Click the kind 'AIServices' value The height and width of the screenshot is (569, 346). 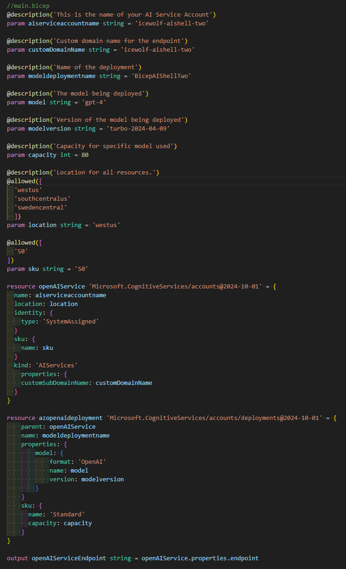57,365
